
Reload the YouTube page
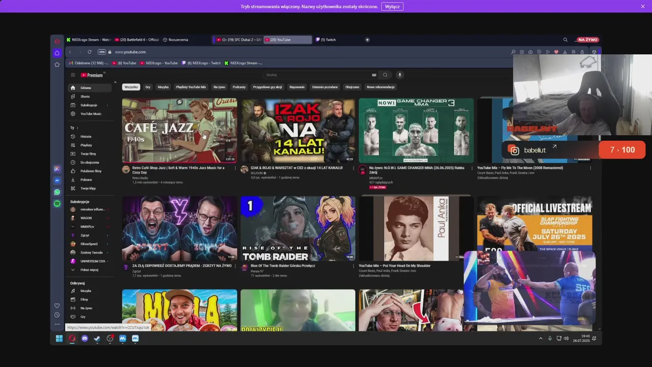pos(90,52)
